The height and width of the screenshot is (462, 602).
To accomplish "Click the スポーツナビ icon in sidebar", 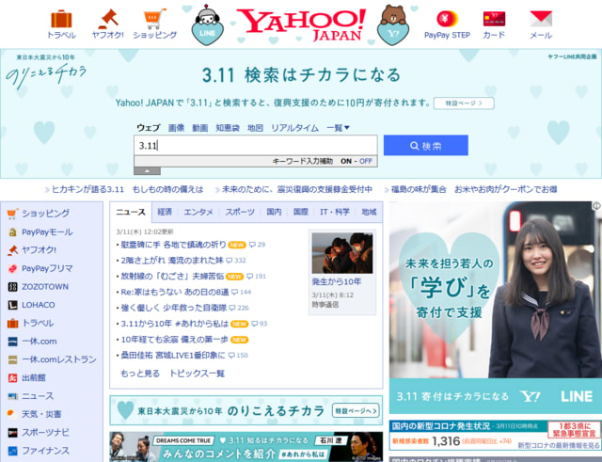I will click(x=12, y=433).
